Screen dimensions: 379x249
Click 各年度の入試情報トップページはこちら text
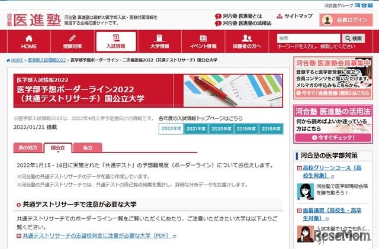(201, 118)
